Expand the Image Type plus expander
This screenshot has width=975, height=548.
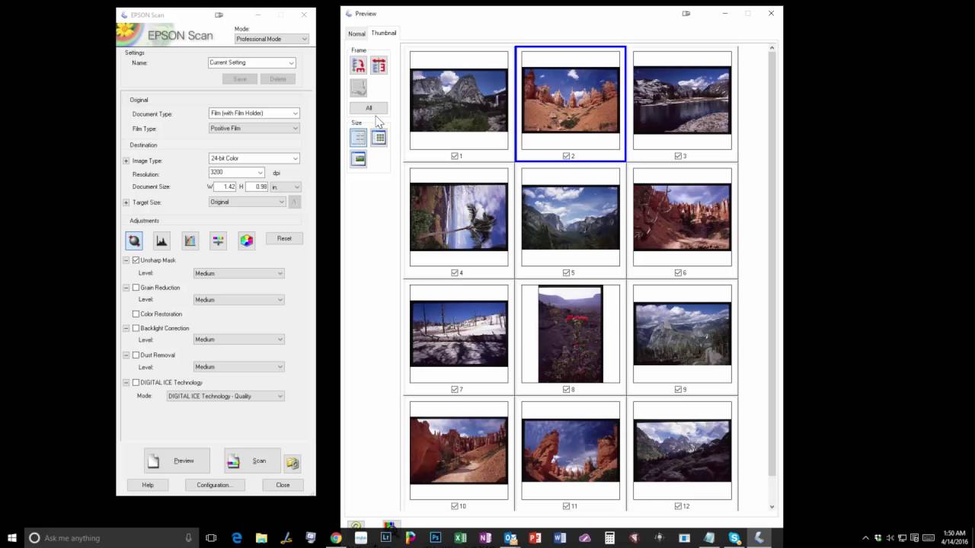click(126, 161)
